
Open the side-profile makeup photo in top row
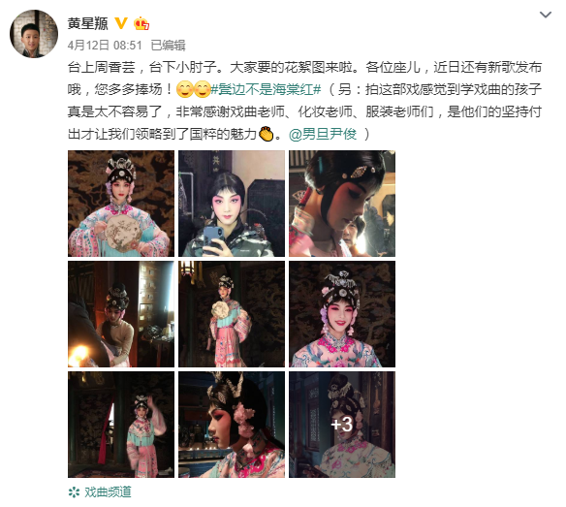pyautogui.click(x=342, y=204)
